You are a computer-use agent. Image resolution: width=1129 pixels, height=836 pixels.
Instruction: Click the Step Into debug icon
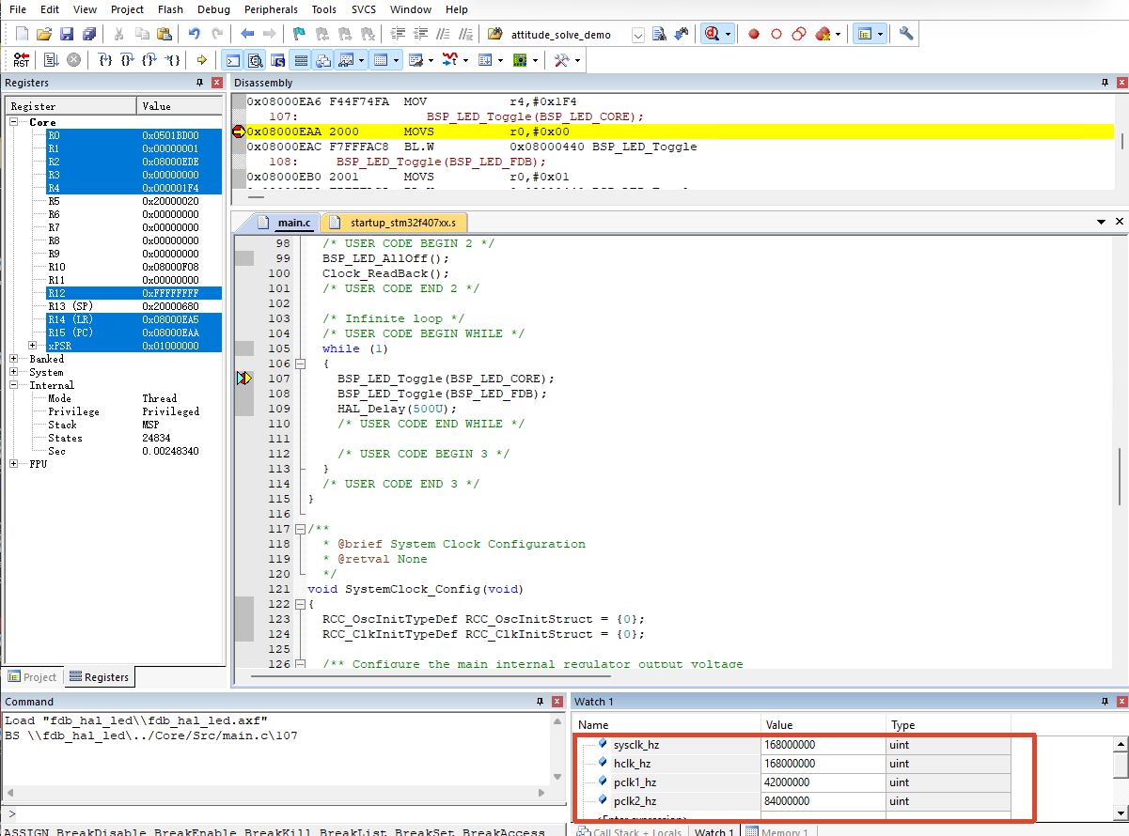pyautogui.click(x=105, y=60)
